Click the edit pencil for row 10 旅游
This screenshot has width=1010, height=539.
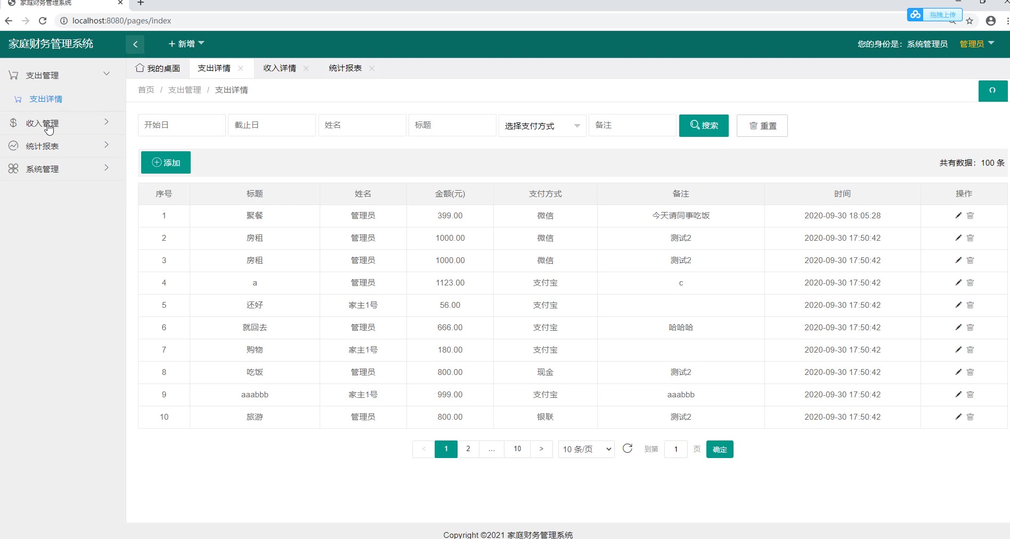click(958, 416)
